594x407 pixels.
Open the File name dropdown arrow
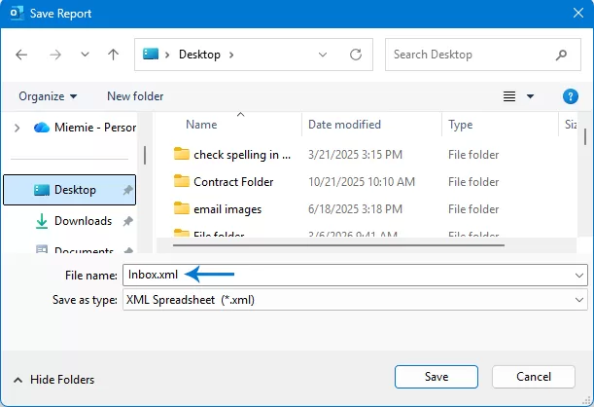[x=579, y=275]
